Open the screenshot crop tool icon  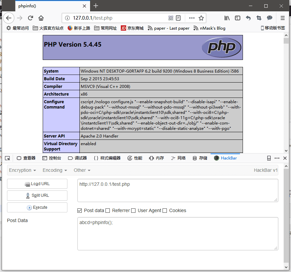[259, 18]
